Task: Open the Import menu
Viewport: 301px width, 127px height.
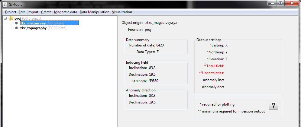Action: pos(33,12)
